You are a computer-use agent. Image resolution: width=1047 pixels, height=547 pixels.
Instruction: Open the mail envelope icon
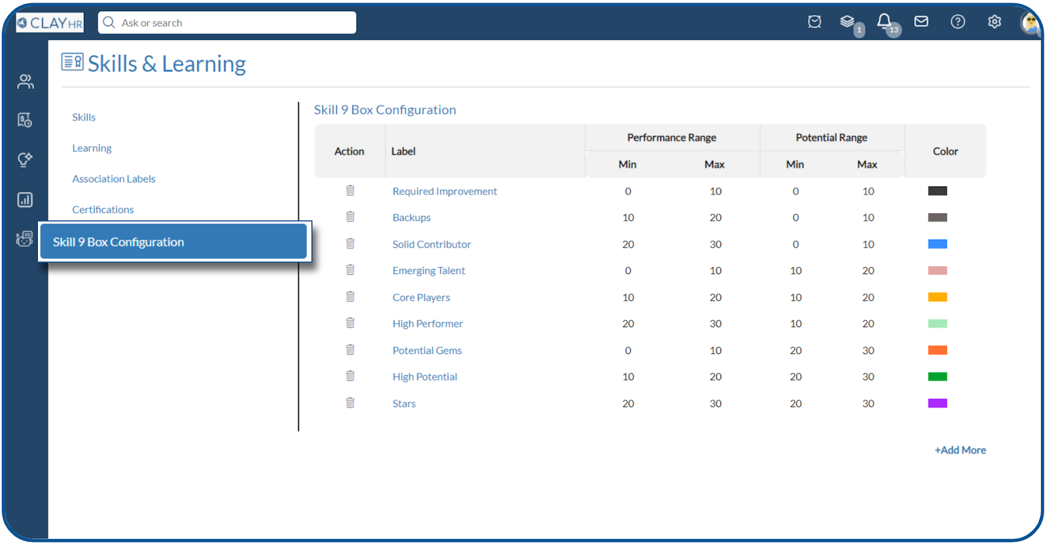(x=921, y=22)
